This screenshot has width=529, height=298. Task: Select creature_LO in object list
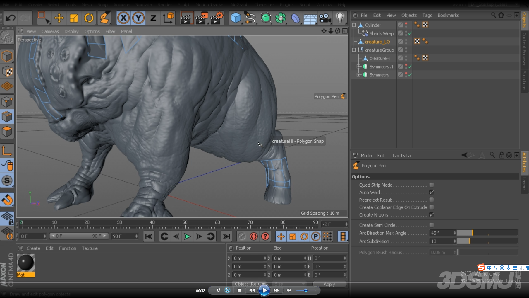[x=377, y=42]
